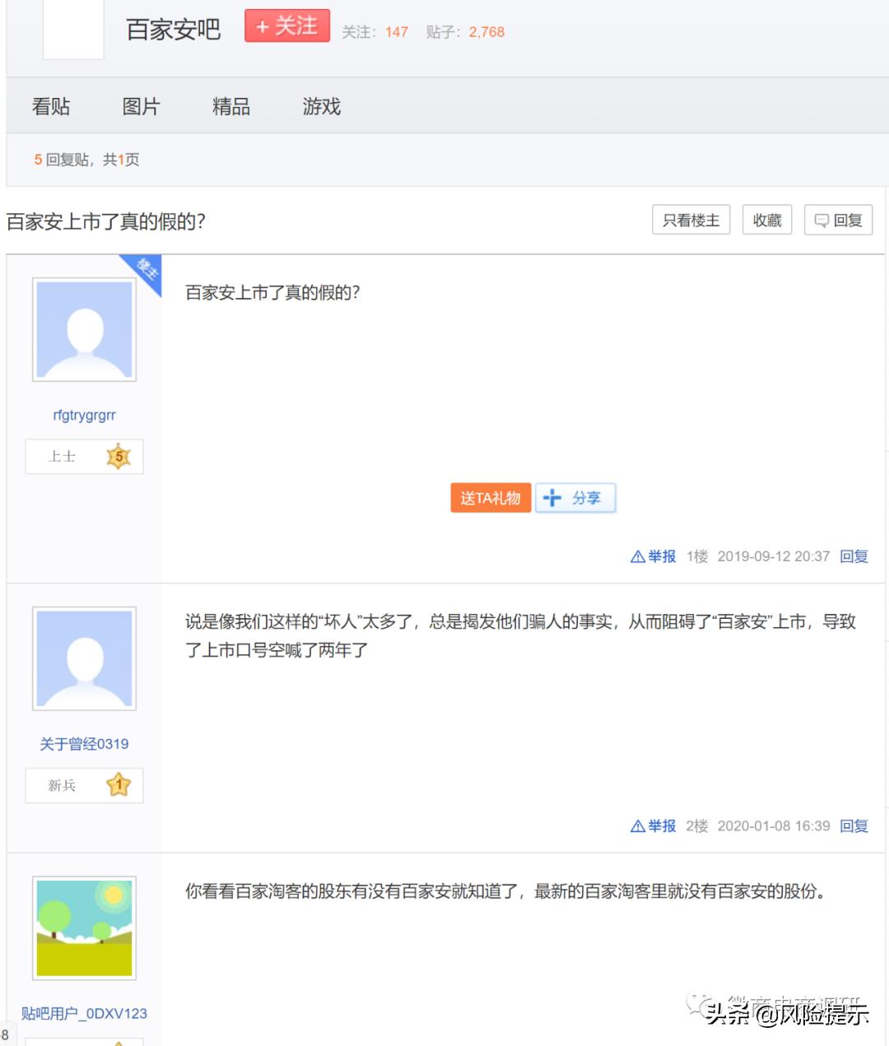Click the plus icon on the 关注 button
Viewport: 889px width, 1046px height.
(x=263, y=25)
